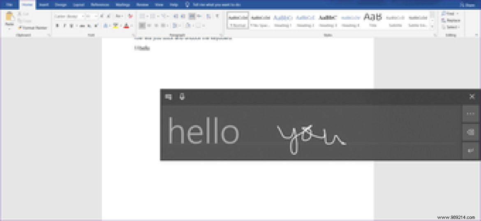
Task: Switch to the Insert tab
Action: (44, 5)
